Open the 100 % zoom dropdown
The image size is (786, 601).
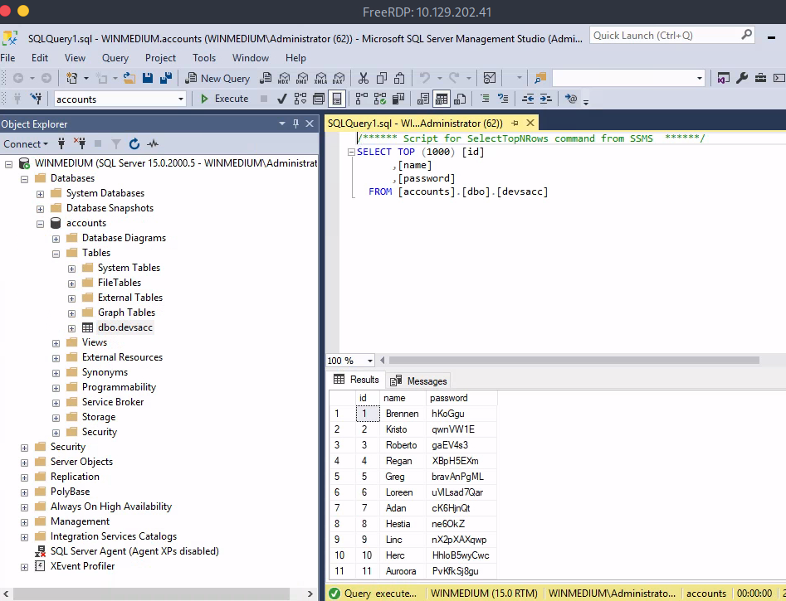point(370,361)
